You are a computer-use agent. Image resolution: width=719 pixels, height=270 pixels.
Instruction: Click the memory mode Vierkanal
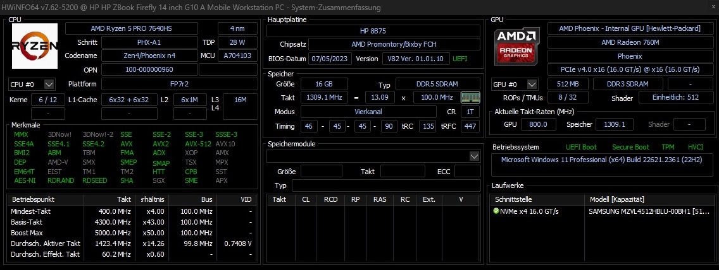click(x=368, y=112)
